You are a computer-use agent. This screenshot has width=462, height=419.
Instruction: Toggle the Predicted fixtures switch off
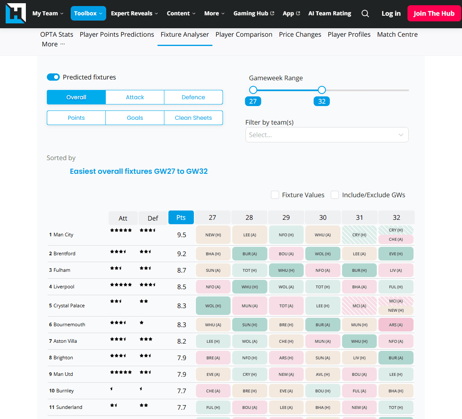coord(53,77)
